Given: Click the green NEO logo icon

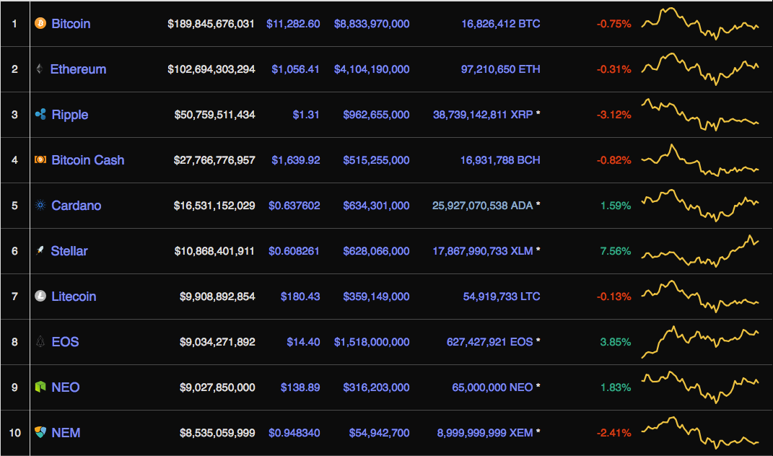Looking at the screenshot, I should click(x=40, y=387).
